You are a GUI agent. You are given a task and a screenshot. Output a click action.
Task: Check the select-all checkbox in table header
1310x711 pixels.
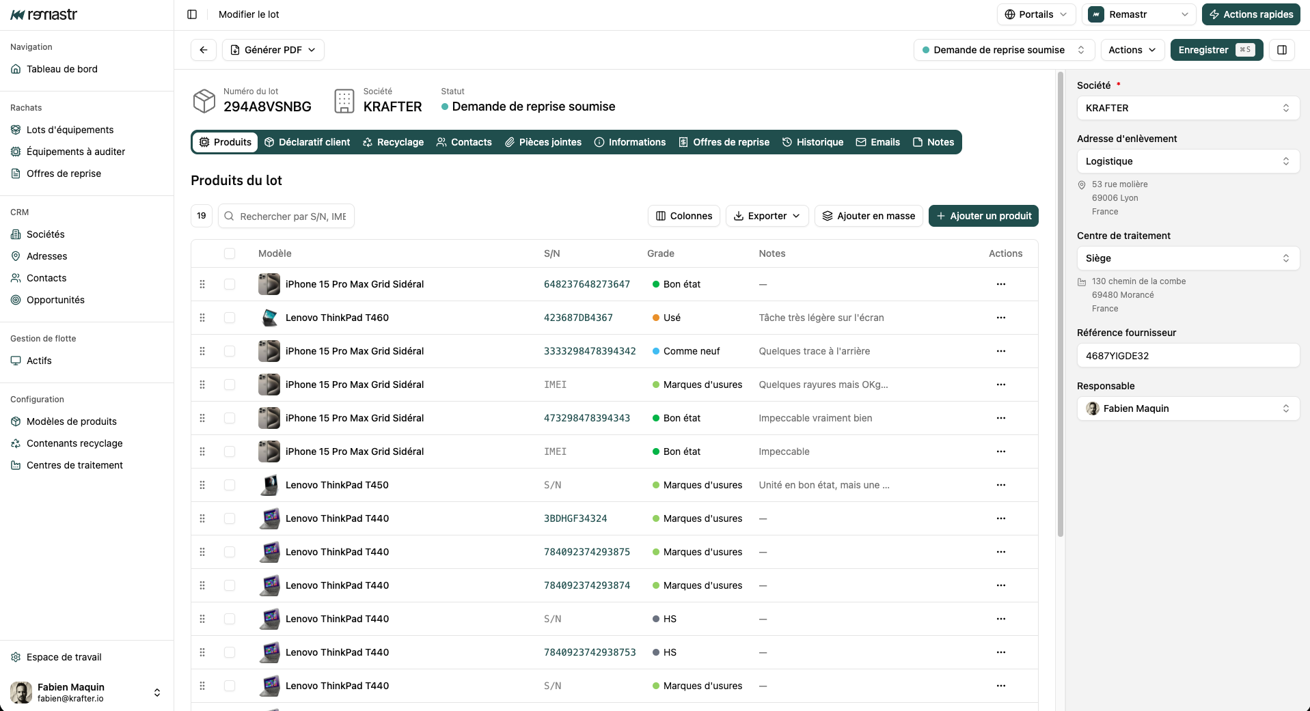(230, 253)
